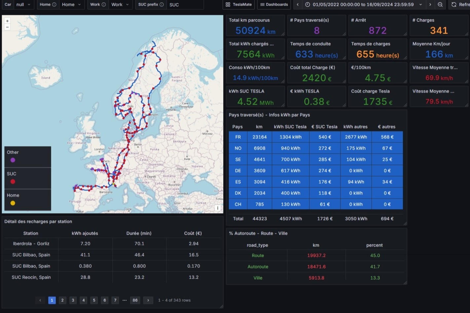Open the TeslaMate dashboard link
470x313 pixels.
(238, 5)
